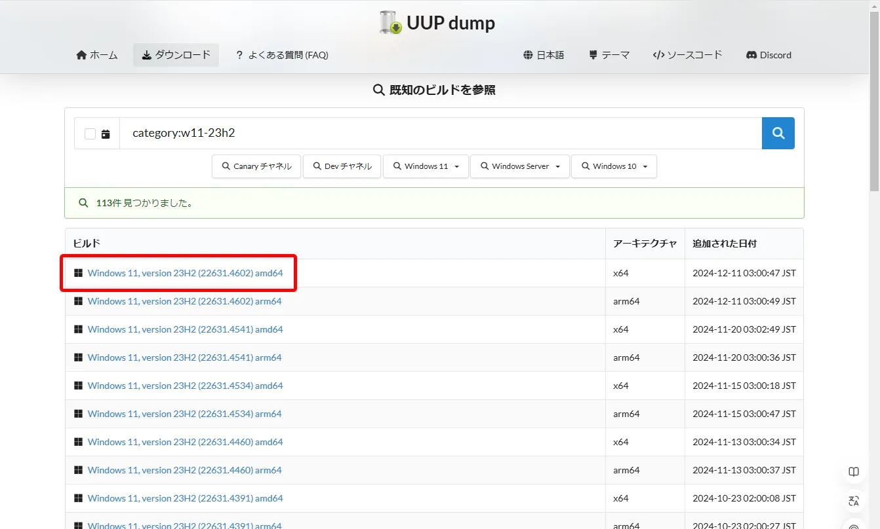Open the テーマ menu
880x529 pixels.
click(609, 55)
